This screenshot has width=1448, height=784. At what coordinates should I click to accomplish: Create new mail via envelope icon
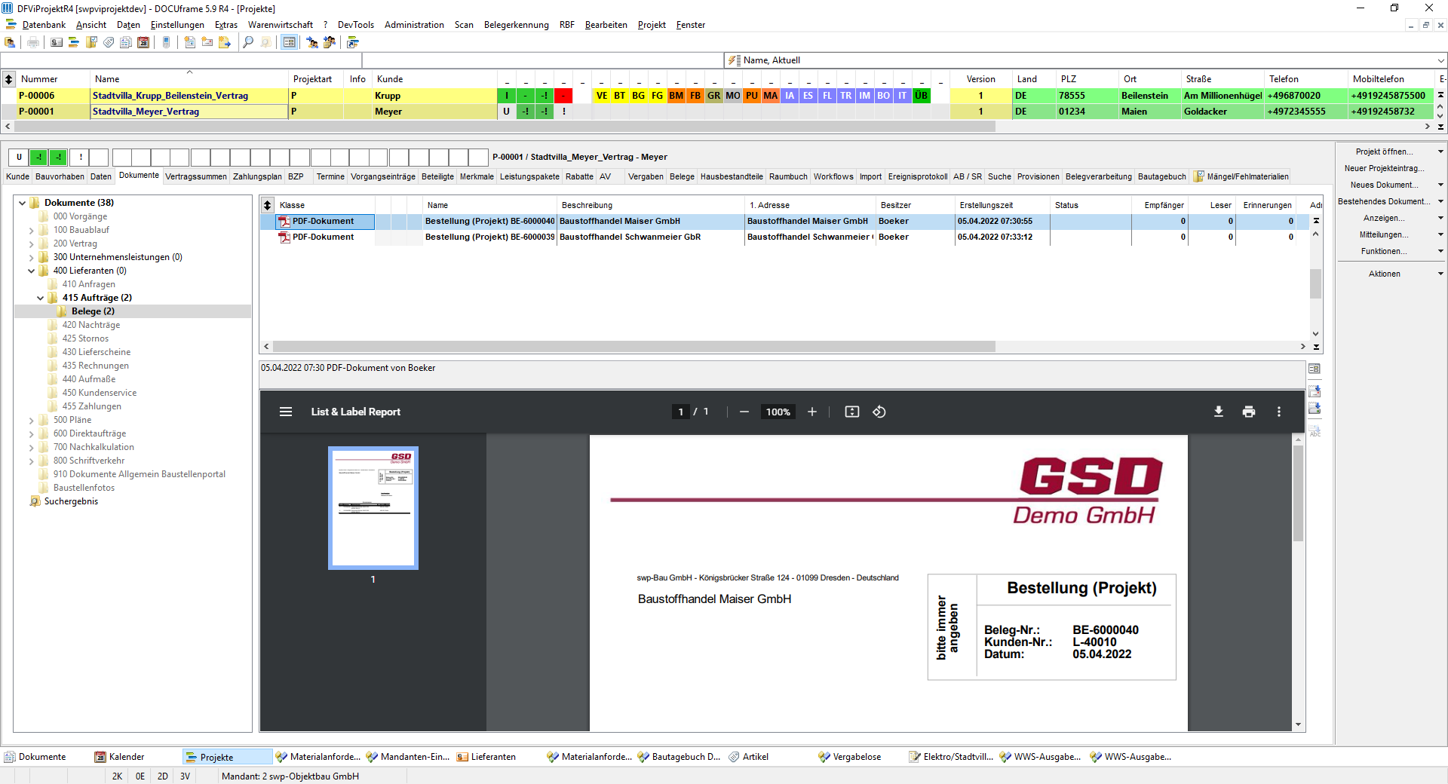[207, 42]
